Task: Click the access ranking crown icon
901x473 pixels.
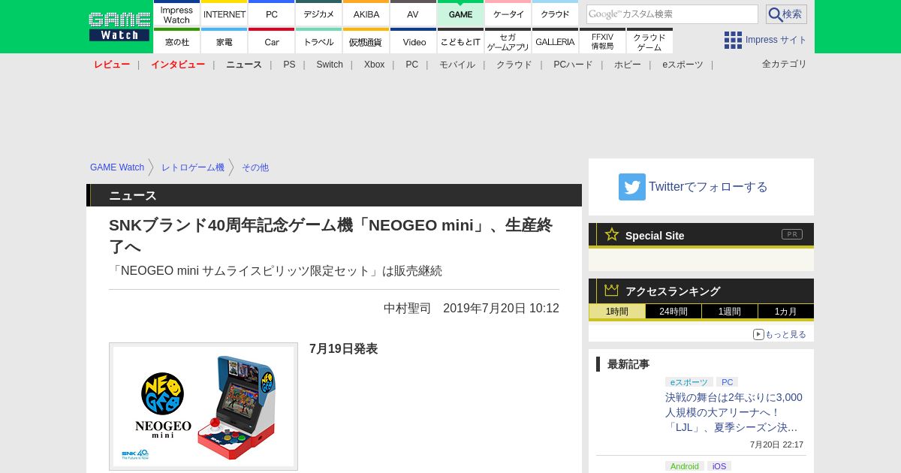Action: click(612, 291)
